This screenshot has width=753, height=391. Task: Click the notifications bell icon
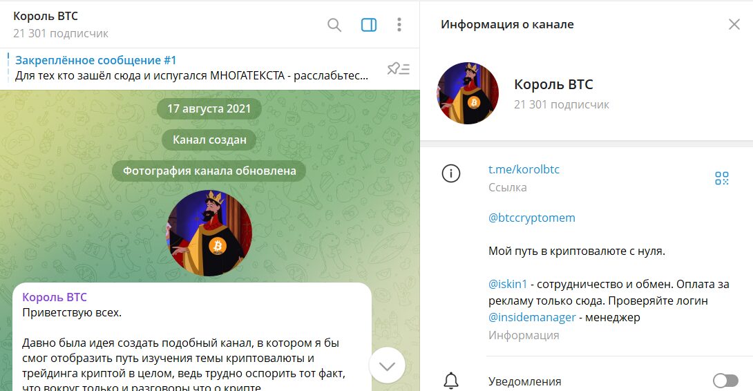[x=451, y=381]
